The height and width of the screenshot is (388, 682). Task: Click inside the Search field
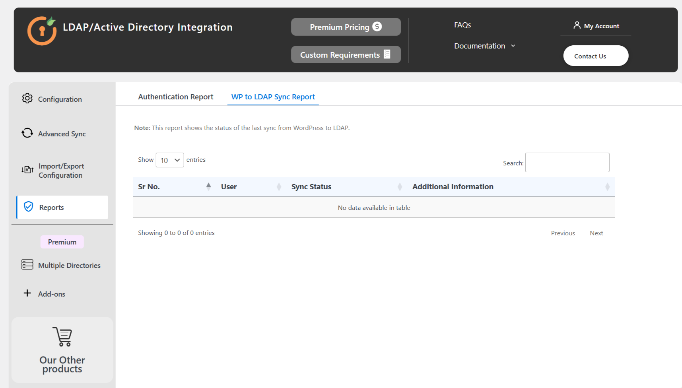[567, 162]
